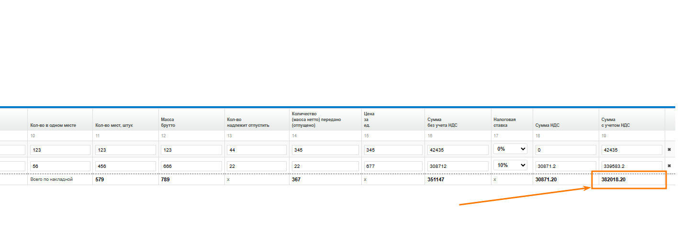This screenshot has height=232, width=681.
Task: Click column number 10
Action: [33, 136]
